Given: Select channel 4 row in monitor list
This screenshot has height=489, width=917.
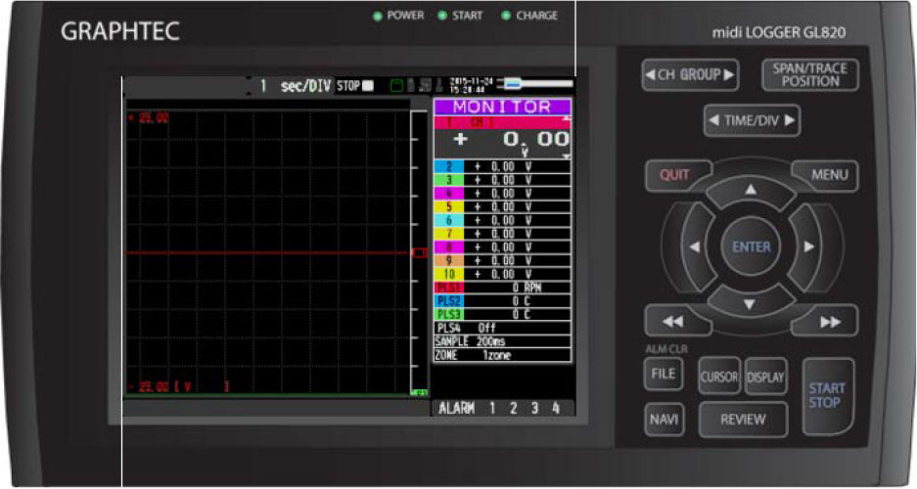Looking at the screenshot, I should 502,194.
